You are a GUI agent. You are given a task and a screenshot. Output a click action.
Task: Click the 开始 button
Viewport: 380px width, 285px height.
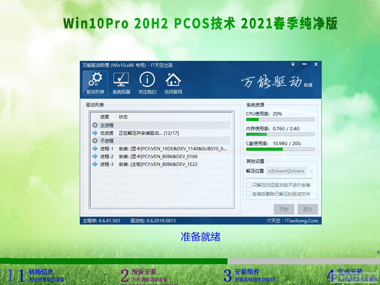pyautogui.click(x=284, y=209)
